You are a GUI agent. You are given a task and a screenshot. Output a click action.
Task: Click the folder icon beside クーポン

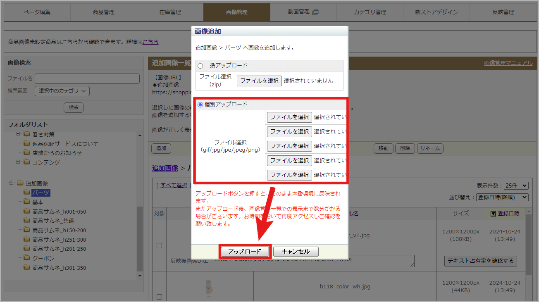27,258
